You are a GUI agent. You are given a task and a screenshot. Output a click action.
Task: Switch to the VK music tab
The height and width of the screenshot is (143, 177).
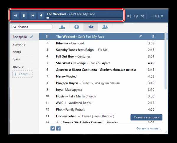tap(91, 27)
